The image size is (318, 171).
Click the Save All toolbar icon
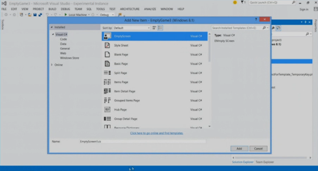(x=40, y=15)
